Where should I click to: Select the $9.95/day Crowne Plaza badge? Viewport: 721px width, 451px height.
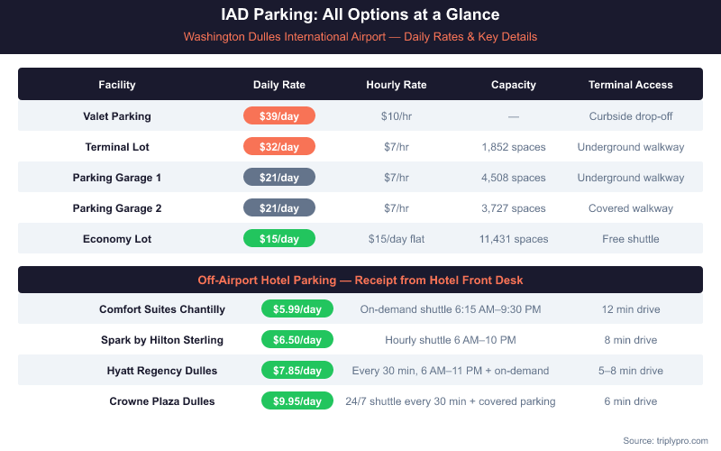pyautogui.click(x=297, y=401)
